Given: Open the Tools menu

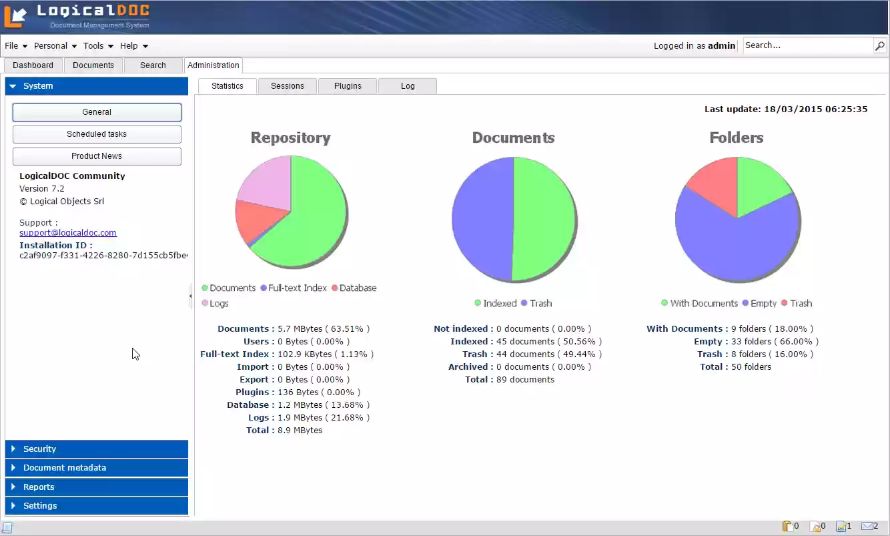Looking at the screenshot, I should point(93,45).
